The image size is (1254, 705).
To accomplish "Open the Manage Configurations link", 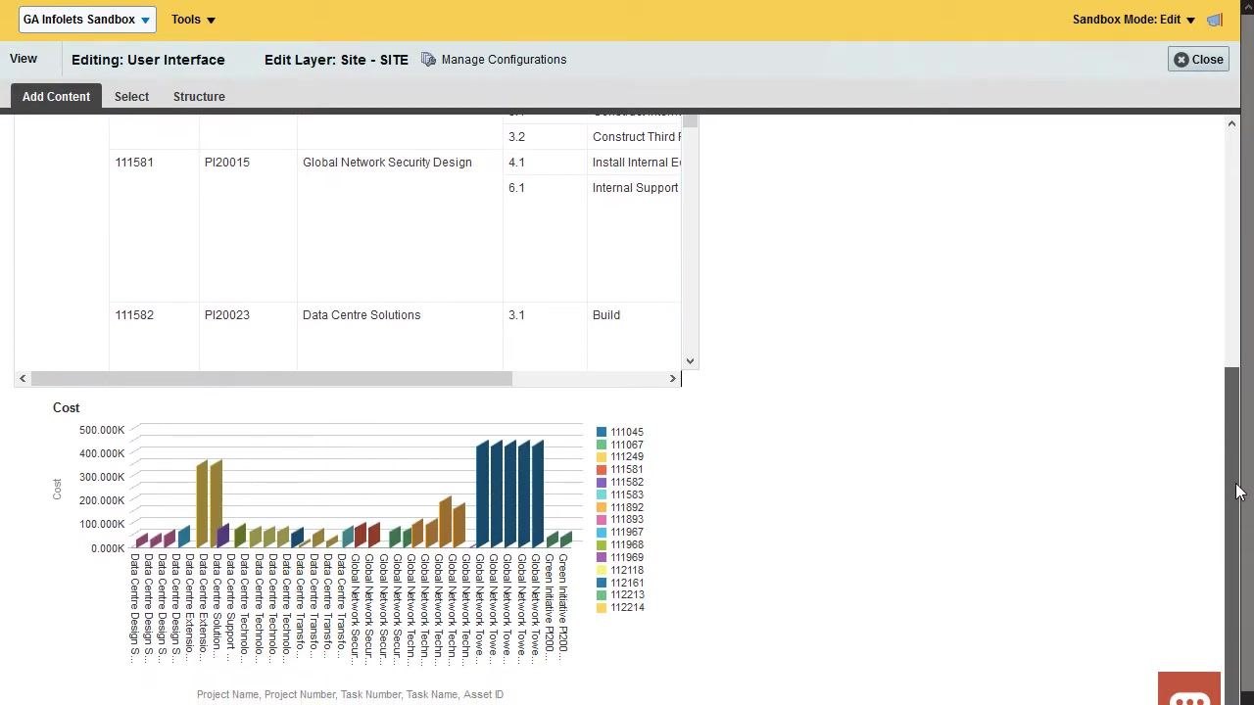I will point(504,60).
